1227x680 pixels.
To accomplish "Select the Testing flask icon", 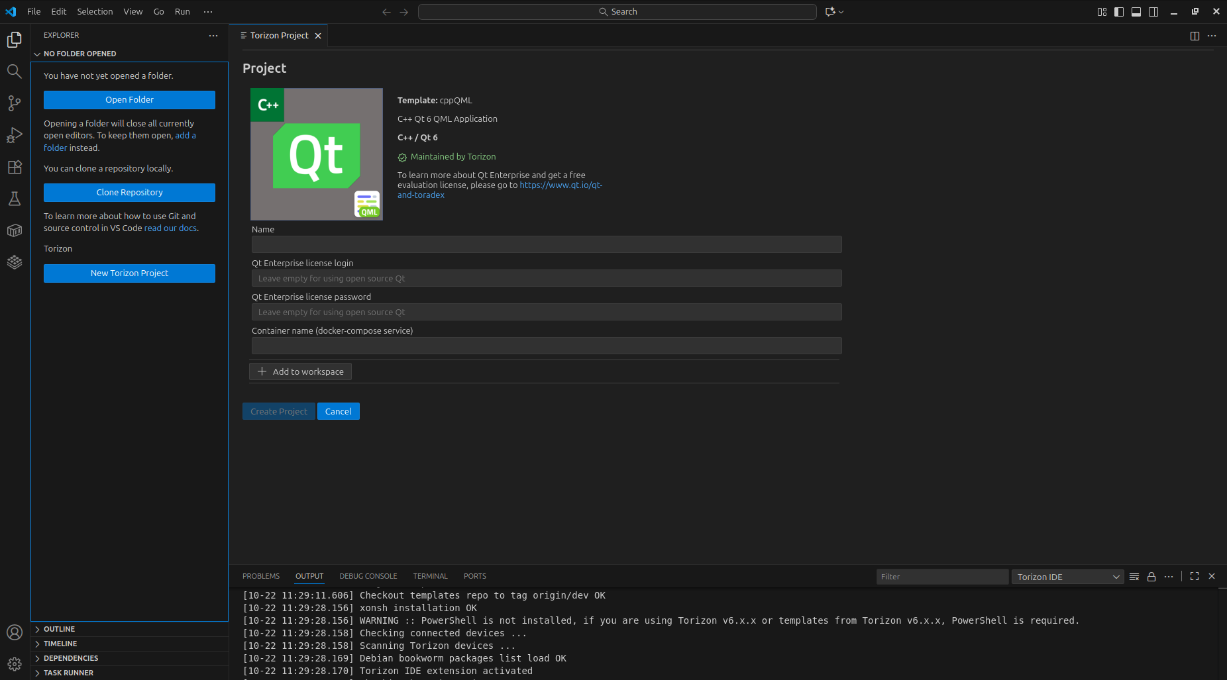I will click(x=15, y=199).
